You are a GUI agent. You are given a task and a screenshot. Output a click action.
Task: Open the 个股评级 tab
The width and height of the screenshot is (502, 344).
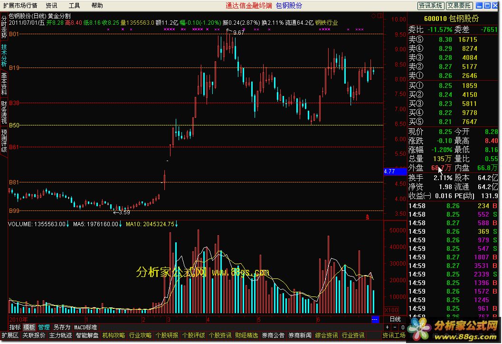tap(193, 335)
